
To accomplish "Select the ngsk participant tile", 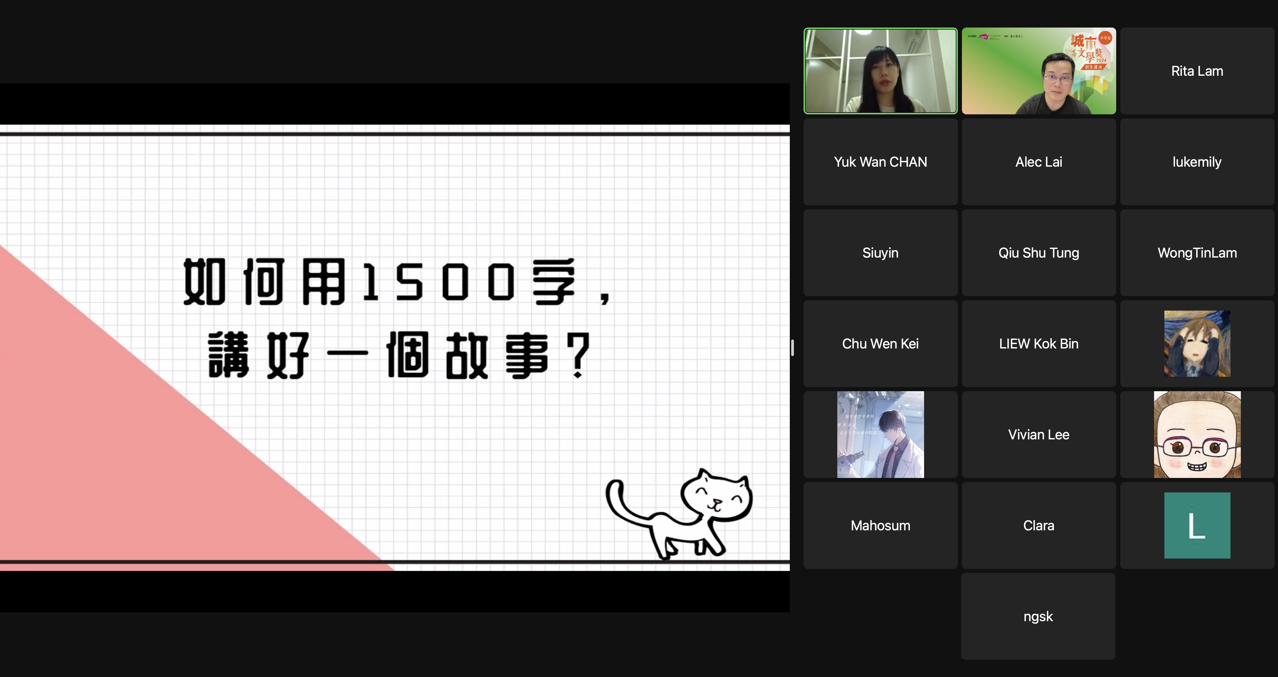I will [x=1038, y=616].
